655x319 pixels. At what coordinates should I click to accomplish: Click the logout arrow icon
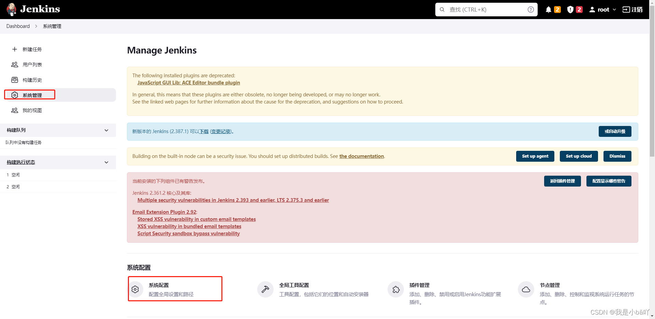click(626, 10)
